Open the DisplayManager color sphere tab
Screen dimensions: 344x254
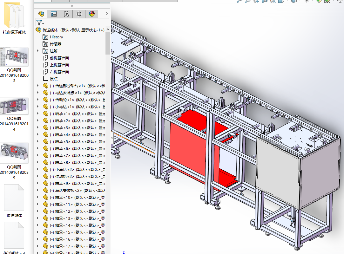pos(92,14)
